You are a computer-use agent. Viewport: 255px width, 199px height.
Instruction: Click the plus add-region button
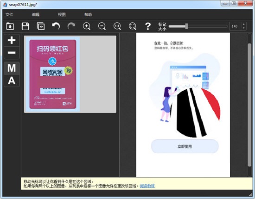tap(12, 40)
